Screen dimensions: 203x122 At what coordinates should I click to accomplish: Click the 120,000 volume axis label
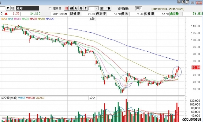pos(195,101)
